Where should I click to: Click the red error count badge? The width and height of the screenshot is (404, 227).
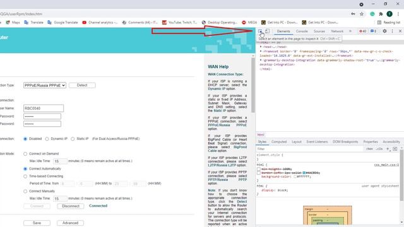[363, 31]
